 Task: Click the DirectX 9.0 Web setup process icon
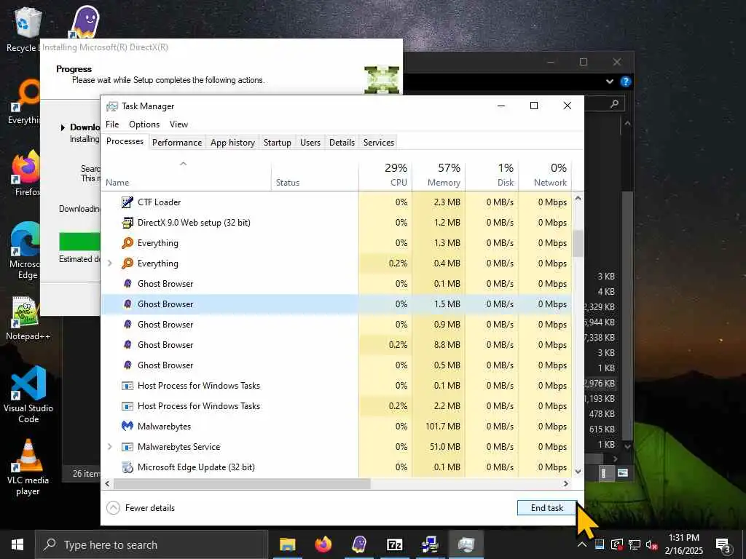coord(127,223)
